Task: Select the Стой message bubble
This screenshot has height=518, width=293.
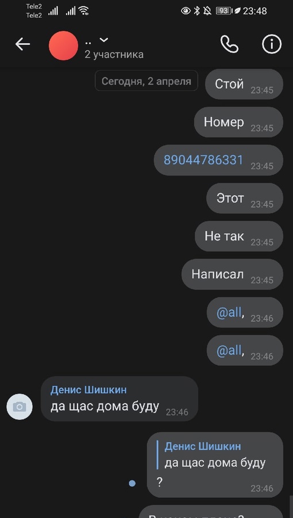Action: click(244, 84)
